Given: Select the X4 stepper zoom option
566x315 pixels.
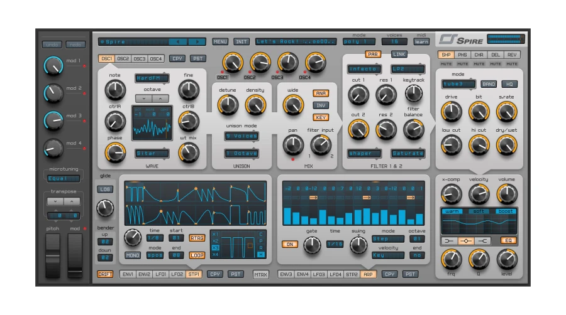Looking at the screenshot, I should [x=215, y=255].
